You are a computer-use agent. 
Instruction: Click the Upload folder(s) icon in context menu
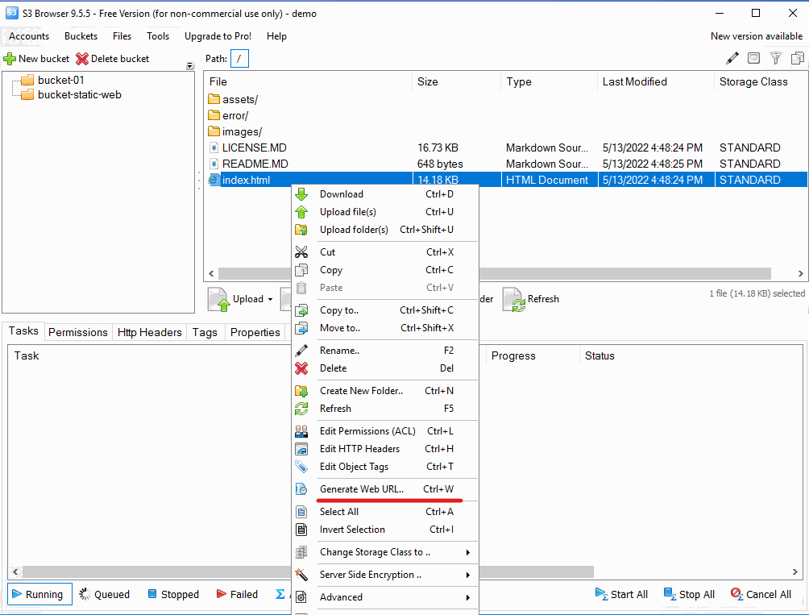coord(301,230)
